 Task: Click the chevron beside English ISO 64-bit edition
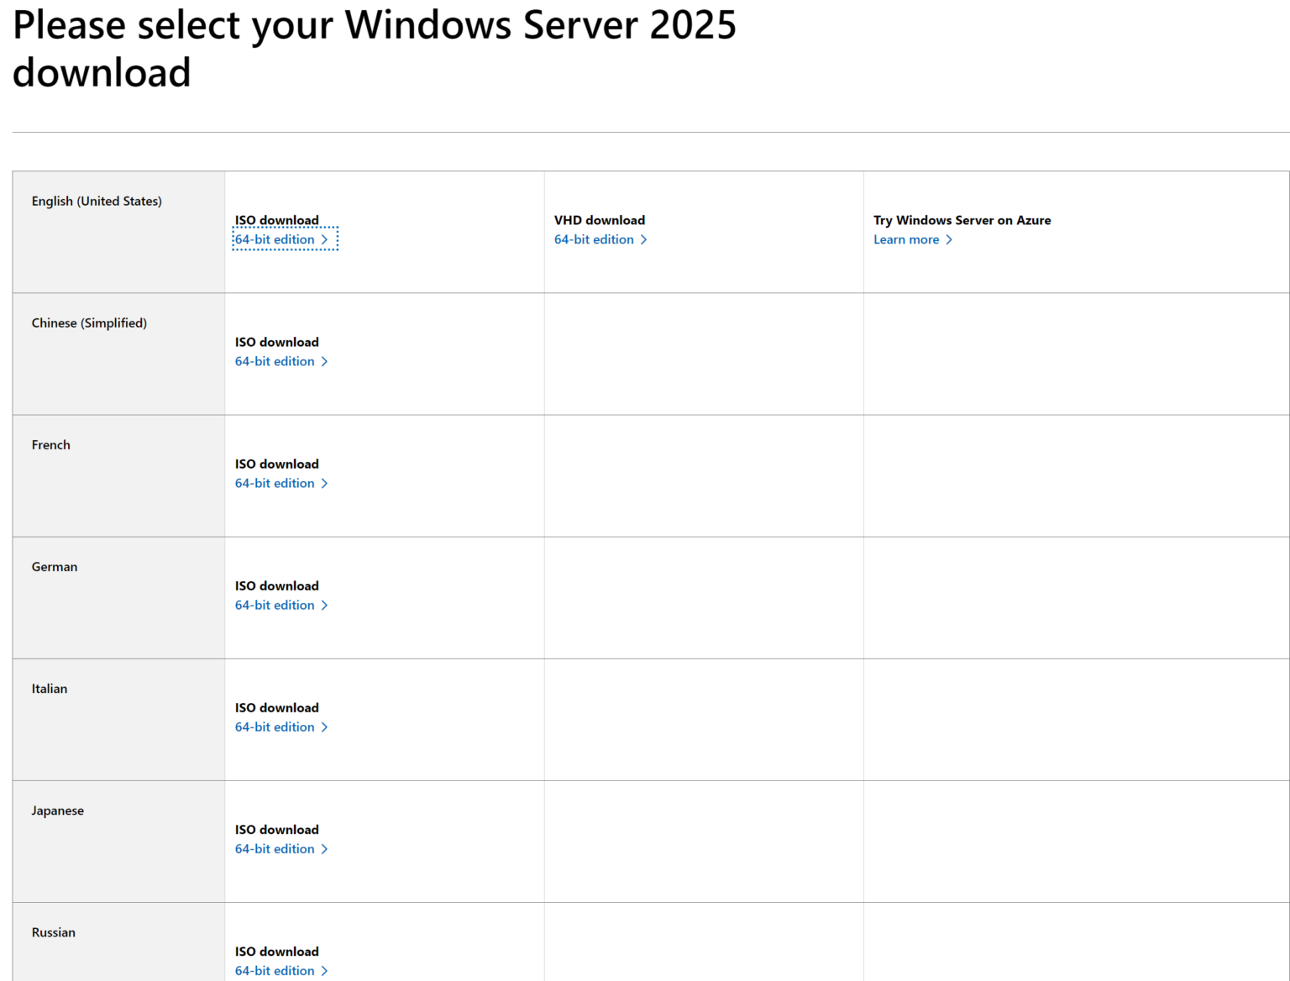(x=326, y=239)
